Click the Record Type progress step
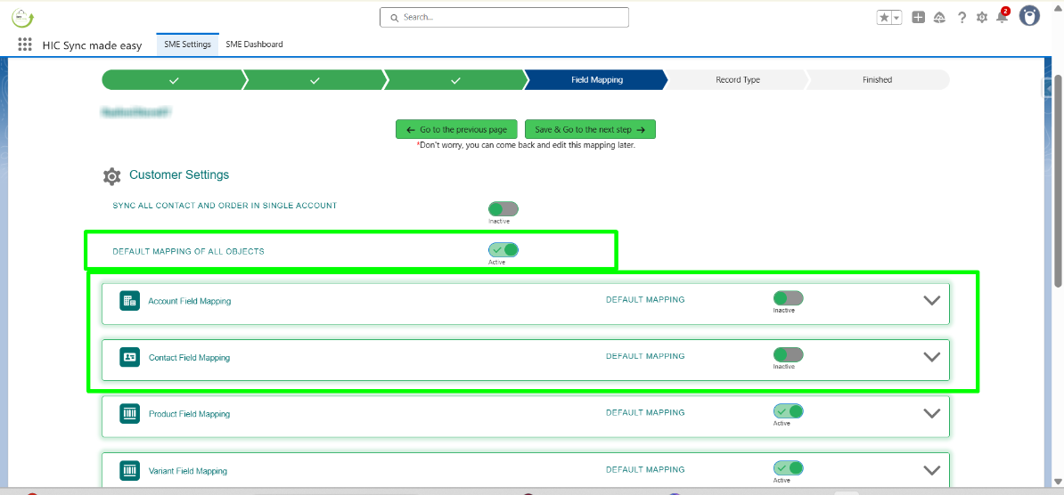This screenshot has width=1064, height=495. click(737, 80)
